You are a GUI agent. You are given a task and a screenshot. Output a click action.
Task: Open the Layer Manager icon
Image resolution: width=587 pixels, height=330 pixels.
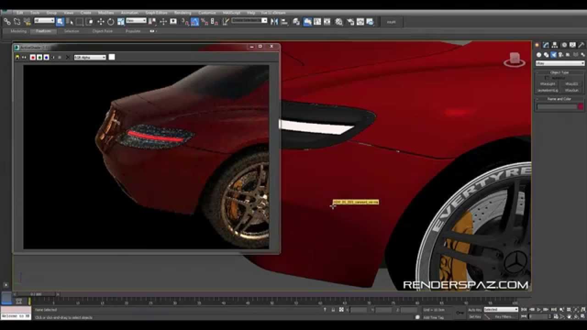coord(296,21)
